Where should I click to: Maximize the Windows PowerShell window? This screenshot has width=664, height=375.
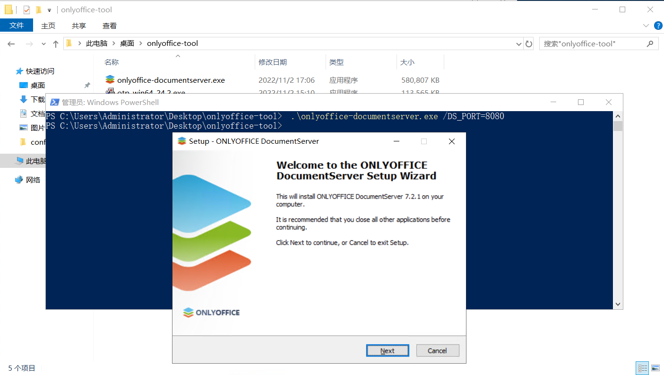pos(581,102)
